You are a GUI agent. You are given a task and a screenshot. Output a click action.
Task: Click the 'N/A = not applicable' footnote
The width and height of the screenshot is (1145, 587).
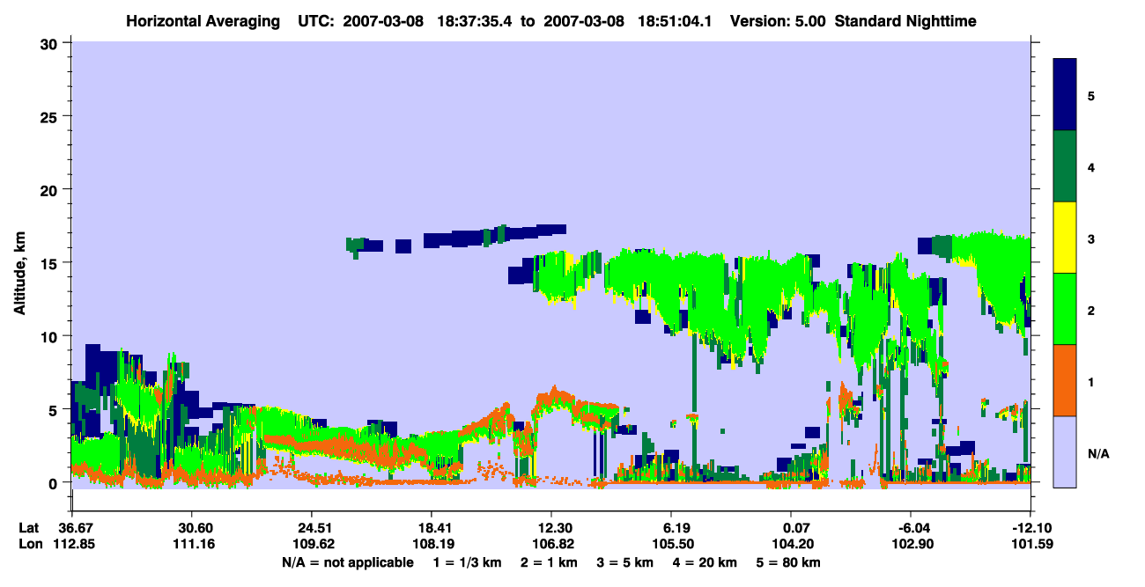click(x=347, y=562)
